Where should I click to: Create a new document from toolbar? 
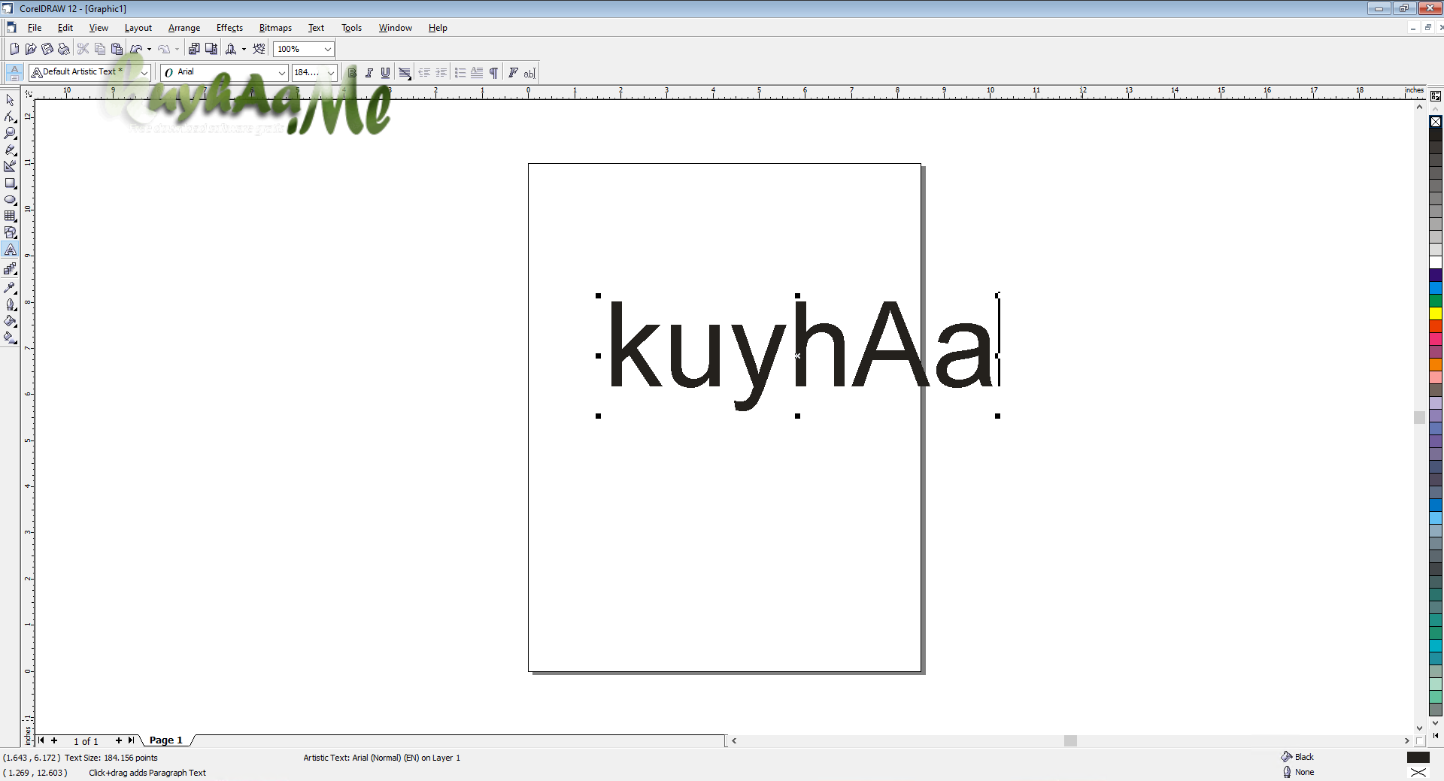(14, 49)
